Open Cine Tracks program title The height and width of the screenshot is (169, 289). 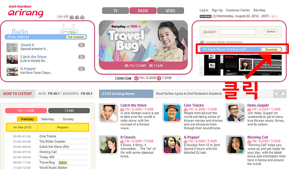[194, 105]
